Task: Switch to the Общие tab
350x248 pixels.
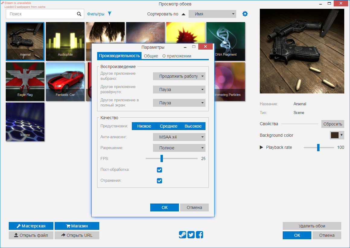Action: pyautogui.click(x=151, y=56)
